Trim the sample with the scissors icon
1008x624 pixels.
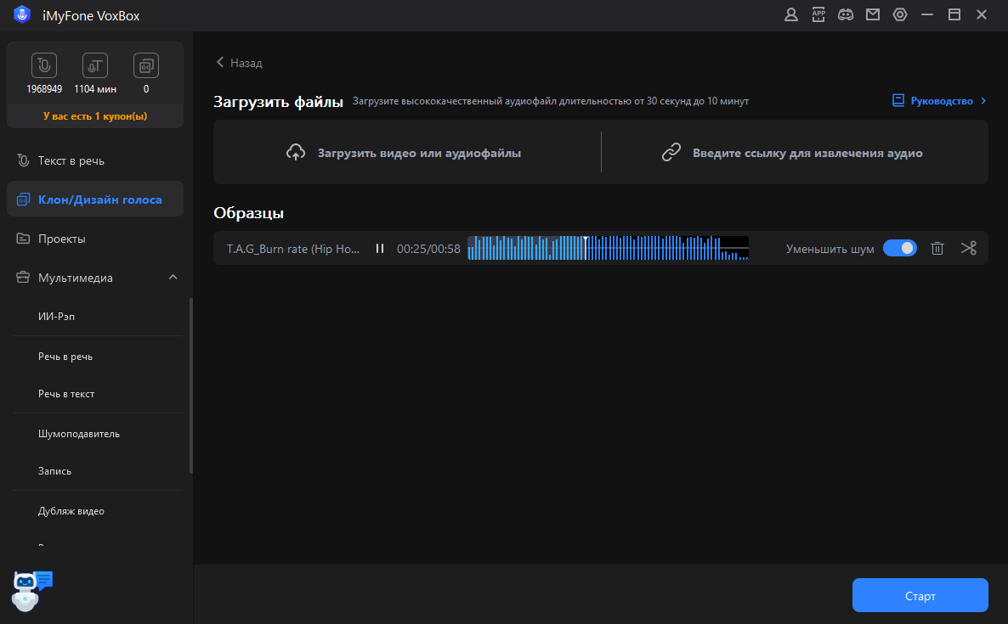pyautogui.click(x=969, y=248)
